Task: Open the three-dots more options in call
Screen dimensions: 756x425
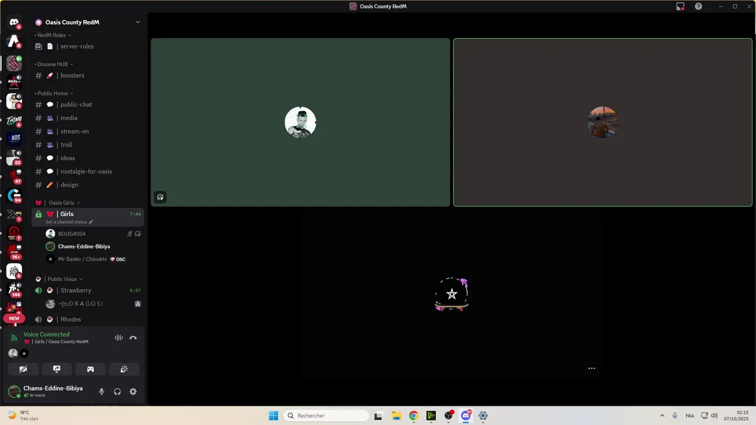Action: [591, 368]
